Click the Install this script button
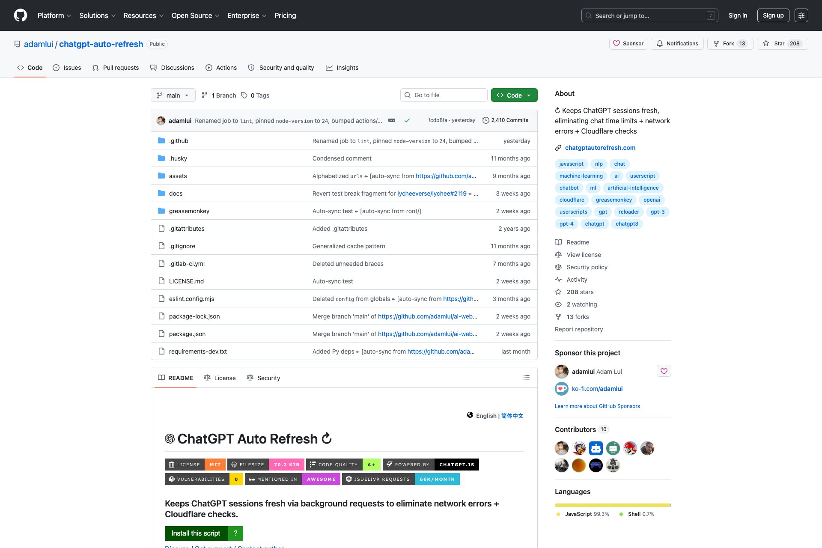This screenshot has width=822, height=548. coord(196,533)
